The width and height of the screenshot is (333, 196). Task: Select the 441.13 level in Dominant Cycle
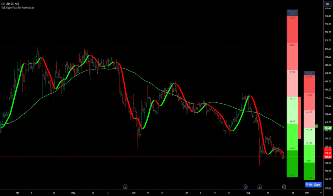(x=292, y=99)
